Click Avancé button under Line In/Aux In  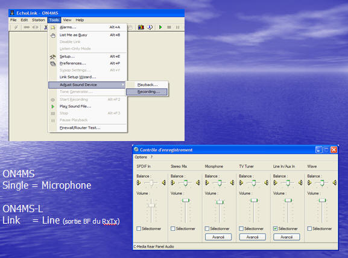286,237
